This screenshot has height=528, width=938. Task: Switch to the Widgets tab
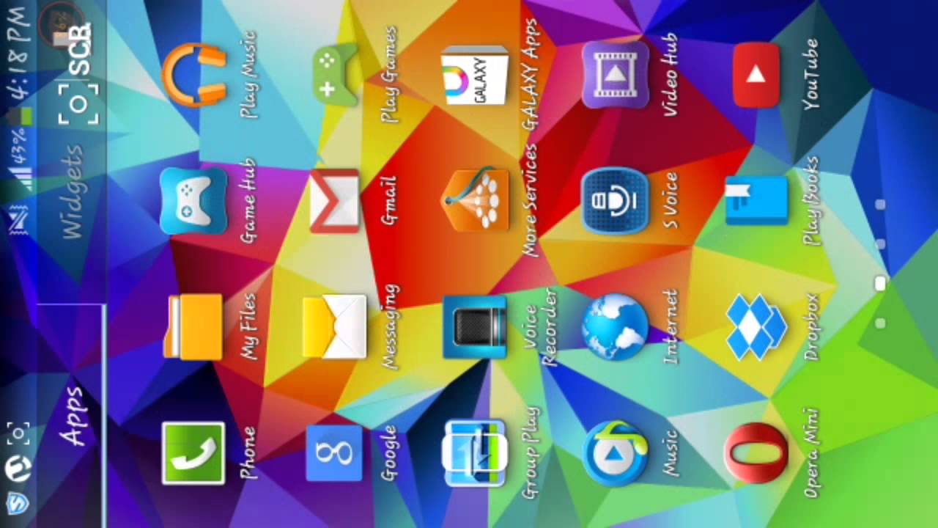[73, 193]
